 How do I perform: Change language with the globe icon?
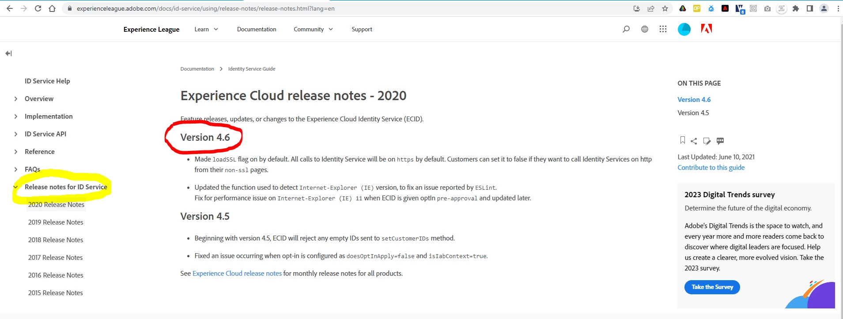click(x=645, y=29)
